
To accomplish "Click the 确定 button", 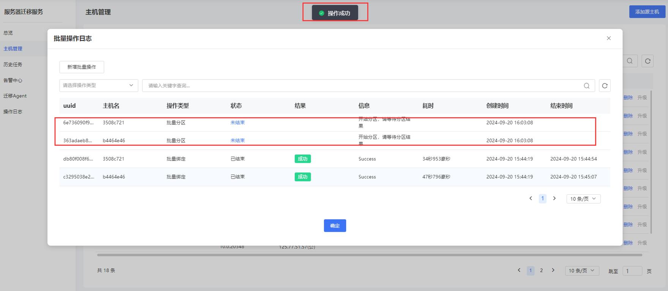I will pyautogui.click(x=335, y=226).
